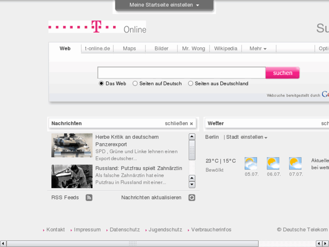Switch to the Bilder tab
Image resolution: width=329 pixels, height=247 pixels.
click(162, 48)
